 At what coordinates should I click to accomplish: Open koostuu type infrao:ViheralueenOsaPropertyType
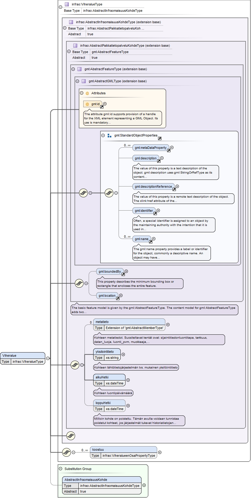[129, 456]
